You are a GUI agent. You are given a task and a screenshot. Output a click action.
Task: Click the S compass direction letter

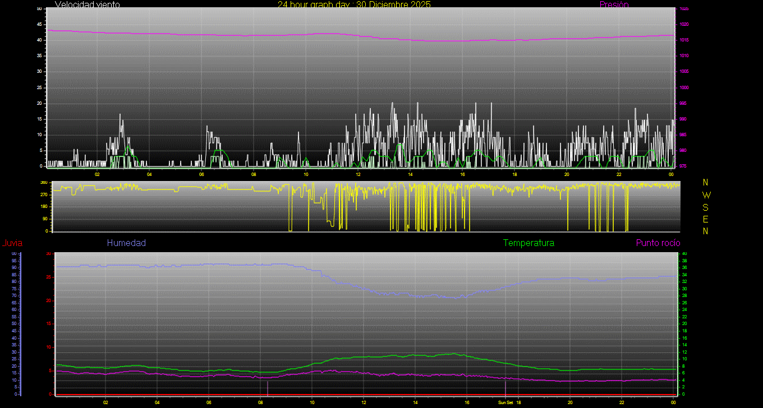pyautogui.click(x=706, y=207)
